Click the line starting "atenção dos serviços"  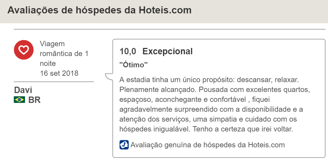[x=208, y=119]
